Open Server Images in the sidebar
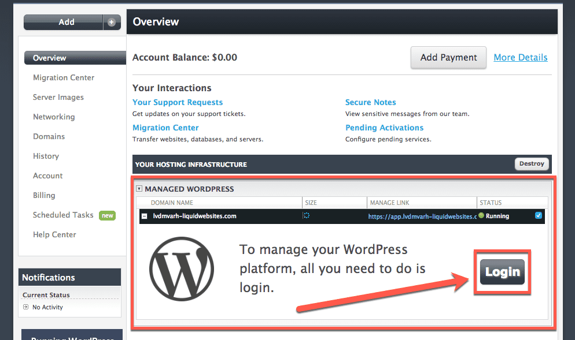Screen dimensions: 575x340 58,98
